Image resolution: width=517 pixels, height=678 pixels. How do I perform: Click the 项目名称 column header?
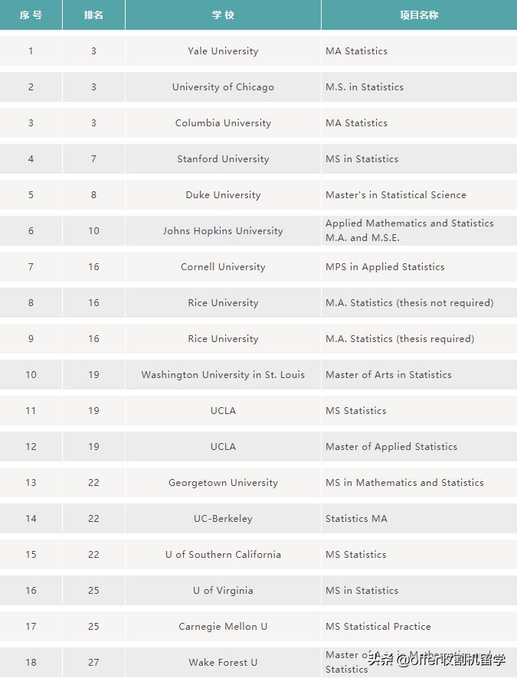(419, 15)
